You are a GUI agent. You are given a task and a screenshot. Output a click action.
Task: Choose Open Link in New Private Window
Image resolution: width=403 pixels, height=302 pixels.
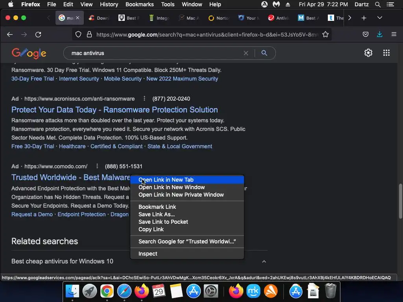point(187,195)
